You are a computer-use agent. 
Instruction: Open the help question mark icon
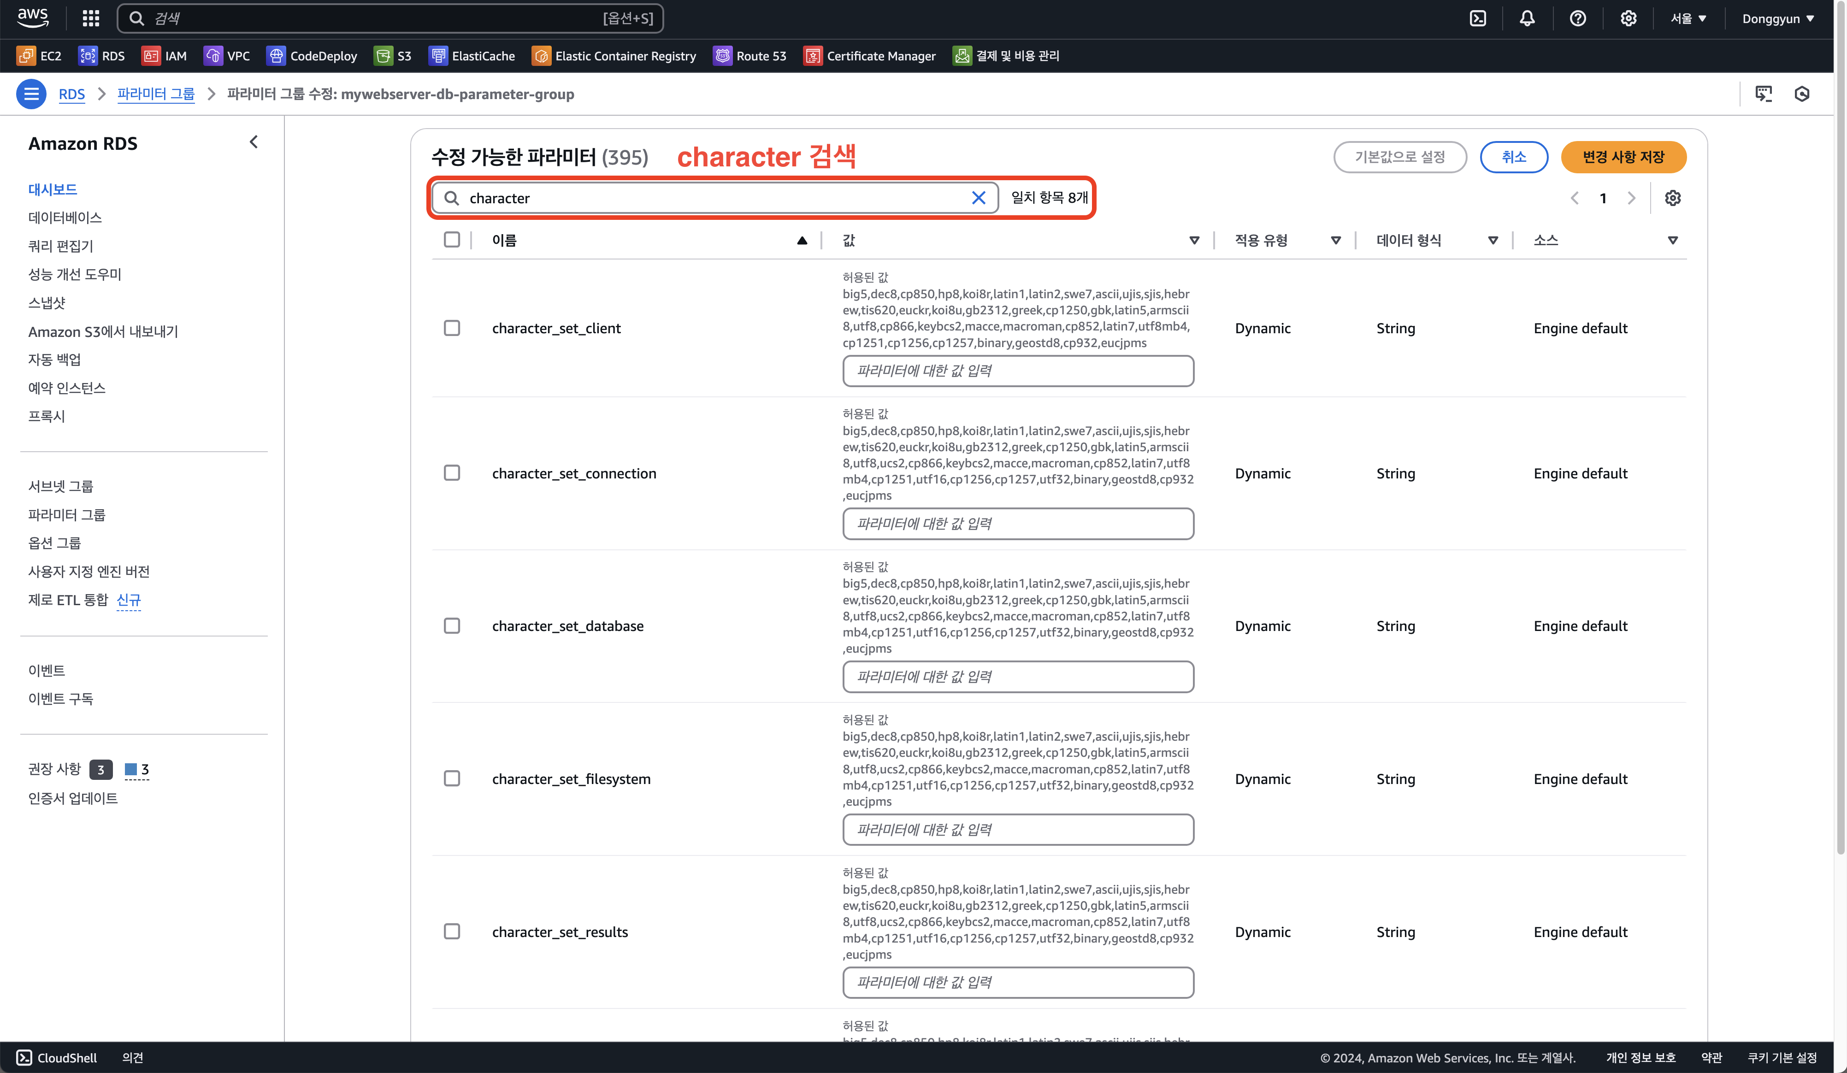[x=1577, y=18]
